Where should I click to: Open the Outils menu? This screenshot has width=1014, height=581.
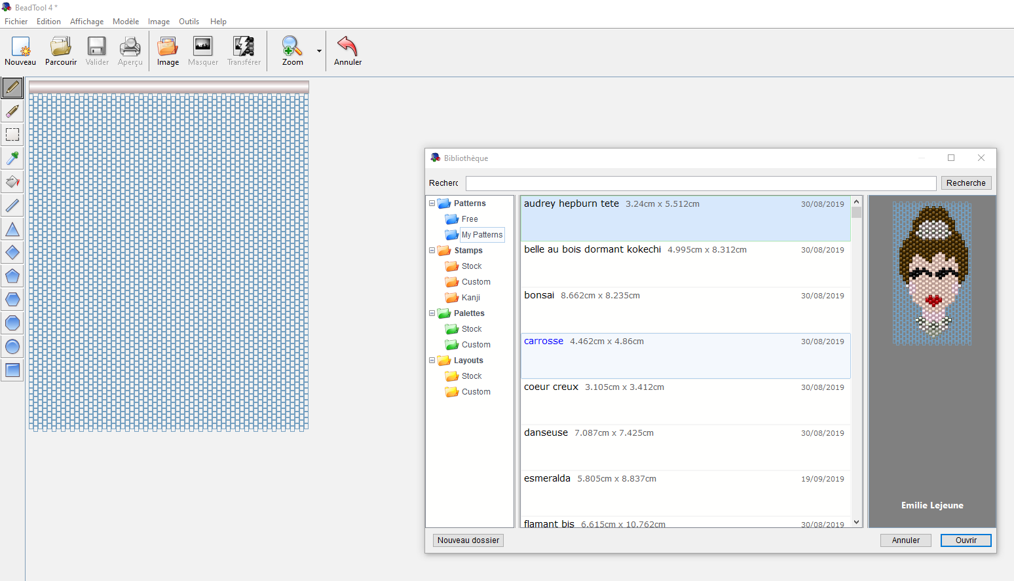[189, 22]
